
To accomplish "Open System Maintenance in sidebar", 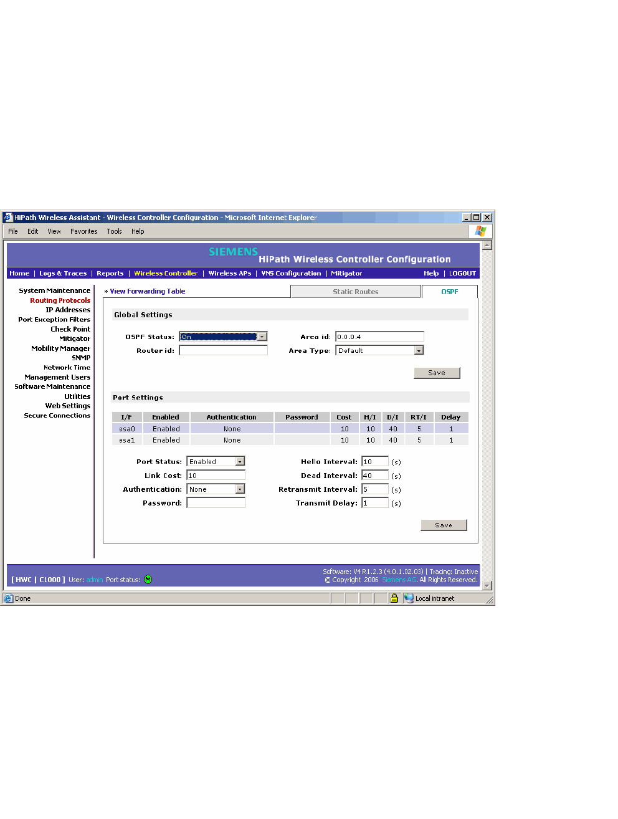I will [x=54, y=290].
